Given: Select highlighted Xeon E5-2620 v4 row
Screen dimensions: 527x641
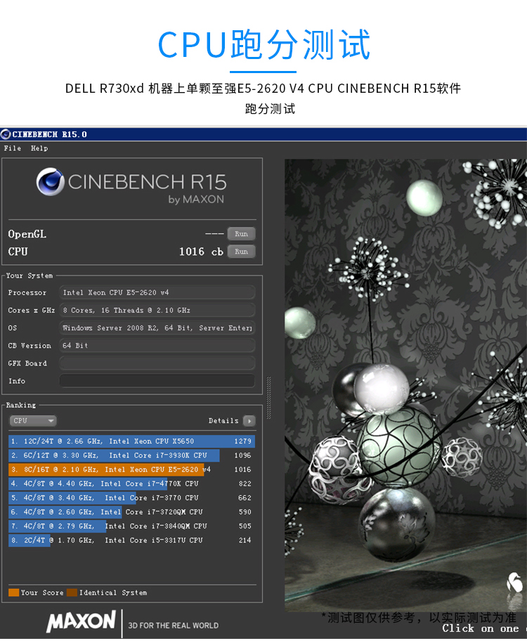Looking at the screenshot, I should 131,470.
